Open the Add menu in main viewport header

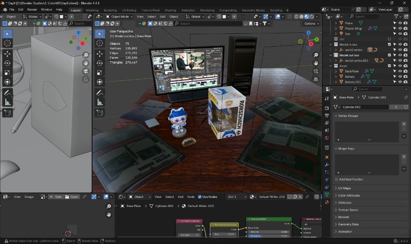(x=163, y=16)
